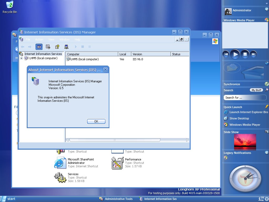The width and height of the screenshot is (269, 202).
Task: Click the Start item play icon in toolbar
Action: click(76, 47)
